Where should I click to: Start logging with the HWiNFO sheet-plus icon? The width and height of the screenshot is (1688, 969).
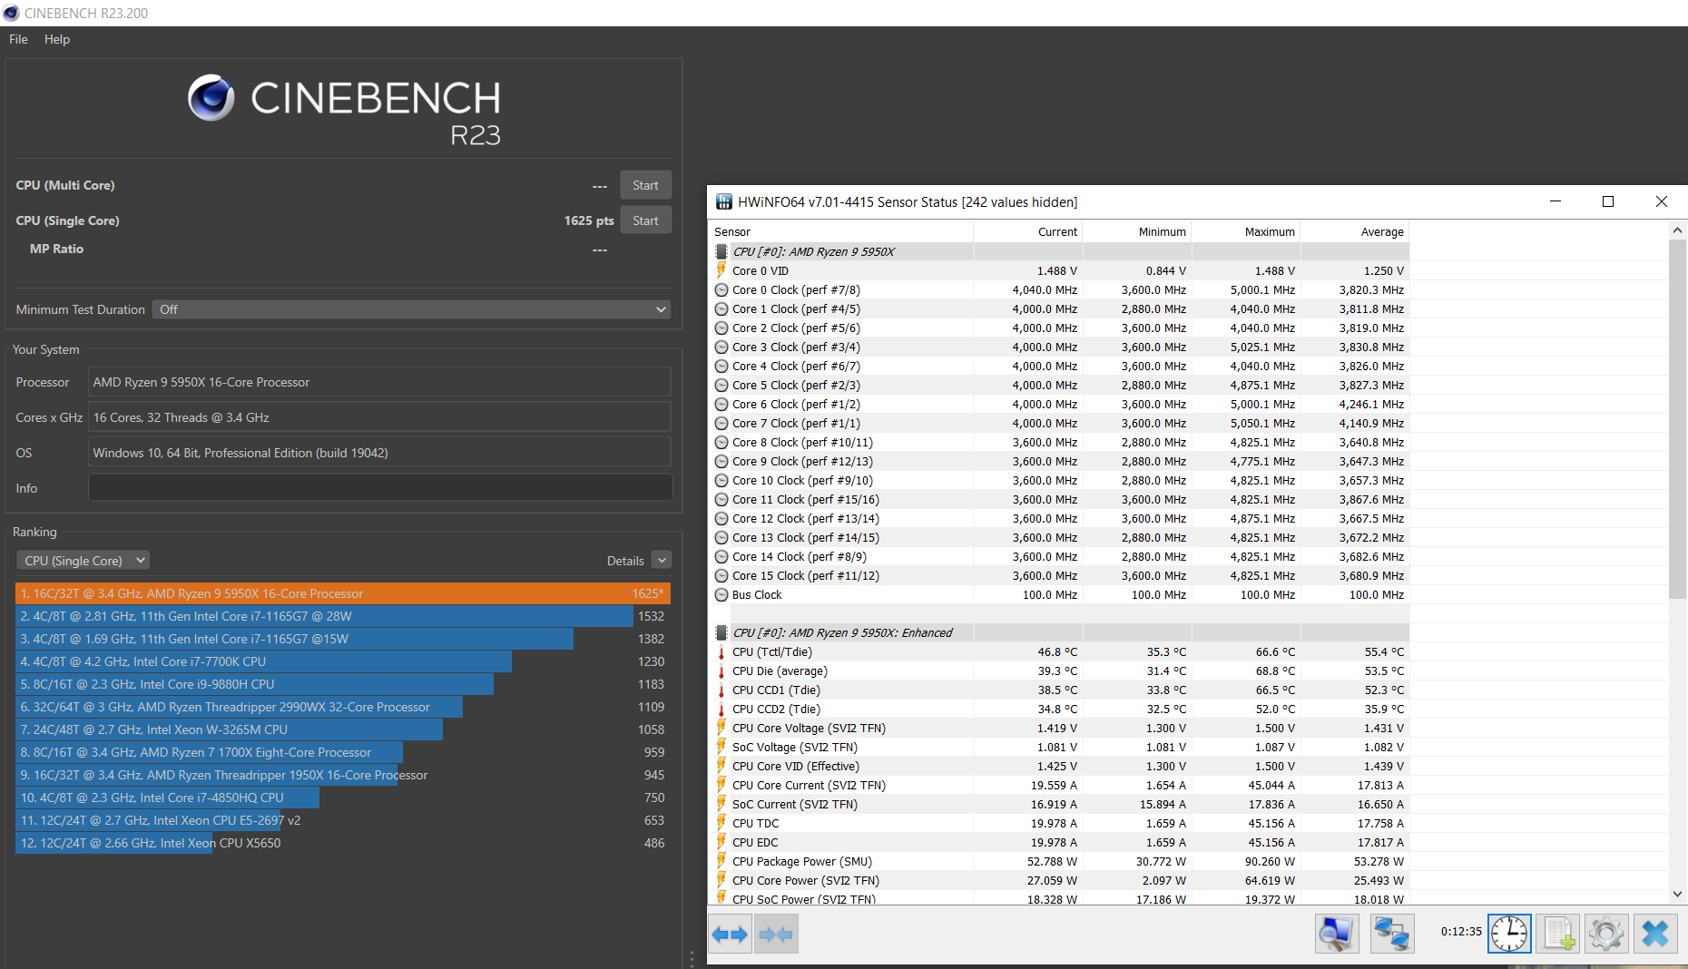click(x=1558, y=934)
